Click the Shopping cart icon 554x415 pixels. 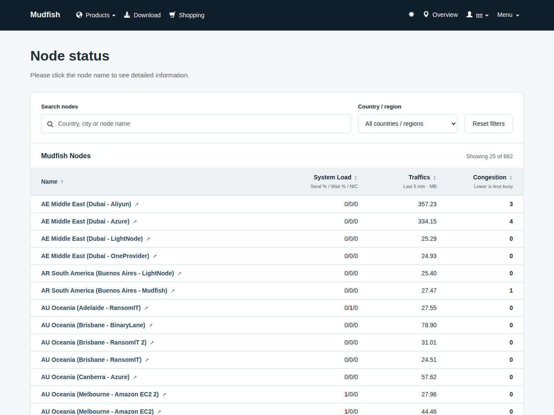pos(172,15)
